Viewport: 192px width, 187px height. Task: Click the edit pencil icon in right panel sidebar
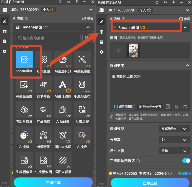point(101,22)
